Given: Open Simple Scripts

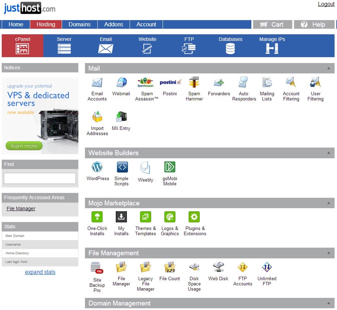Looking at the screenshot, I should click(122, 167).
